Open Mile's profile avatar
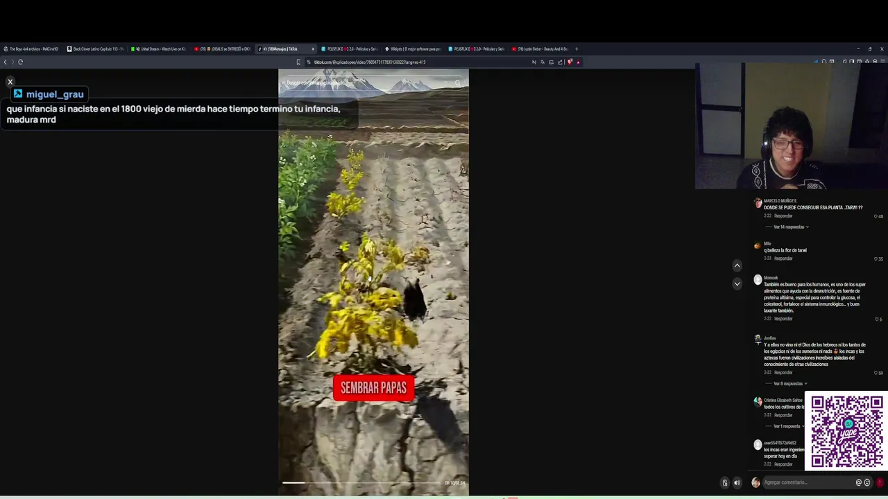Viewport: 888px width, 499px height. point(758,245)
